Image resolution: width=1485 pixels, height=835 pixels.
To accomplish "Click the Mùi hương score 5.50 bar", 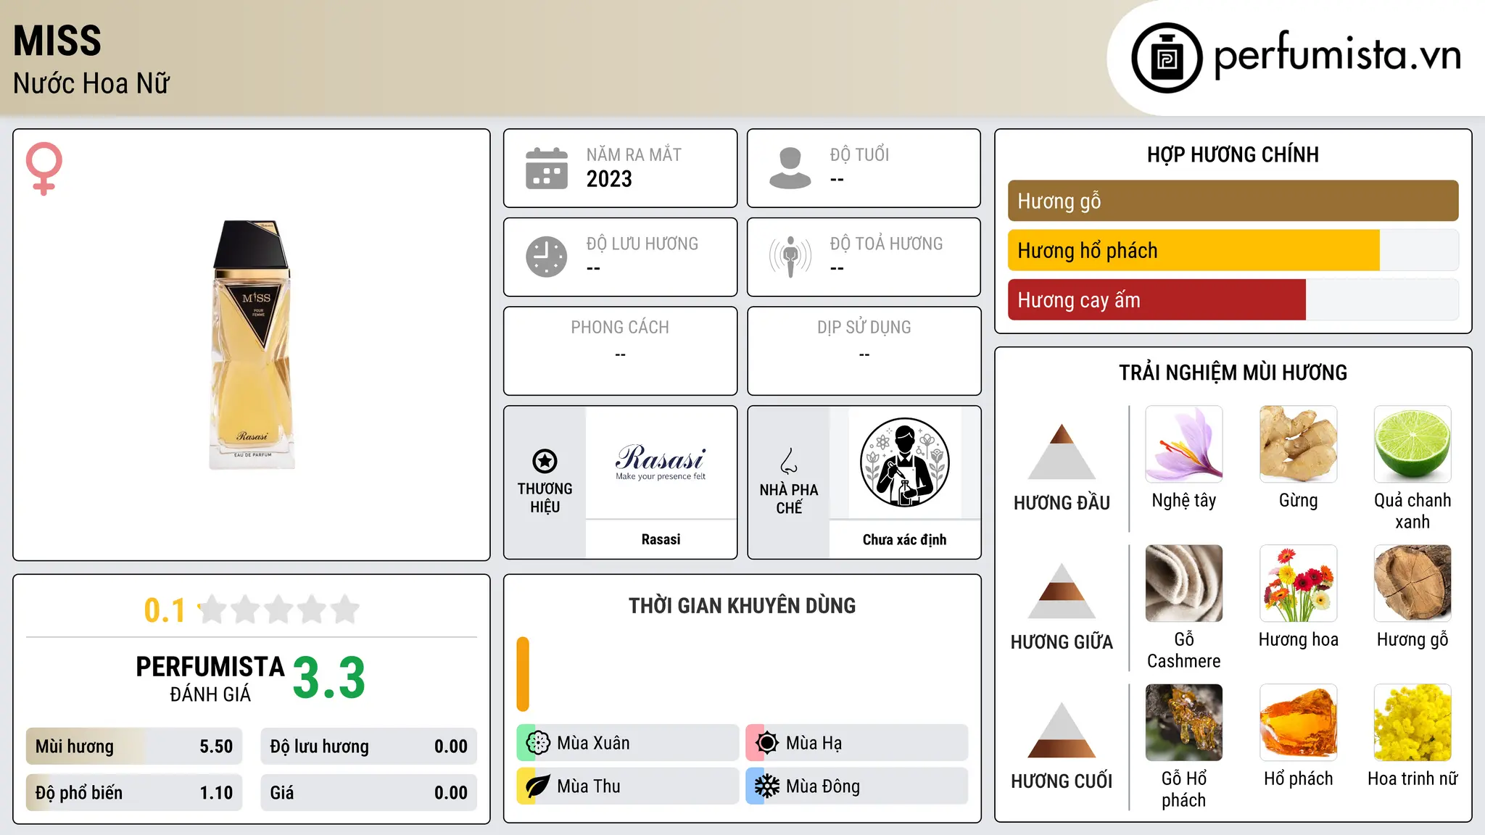I will pos(134,747).
